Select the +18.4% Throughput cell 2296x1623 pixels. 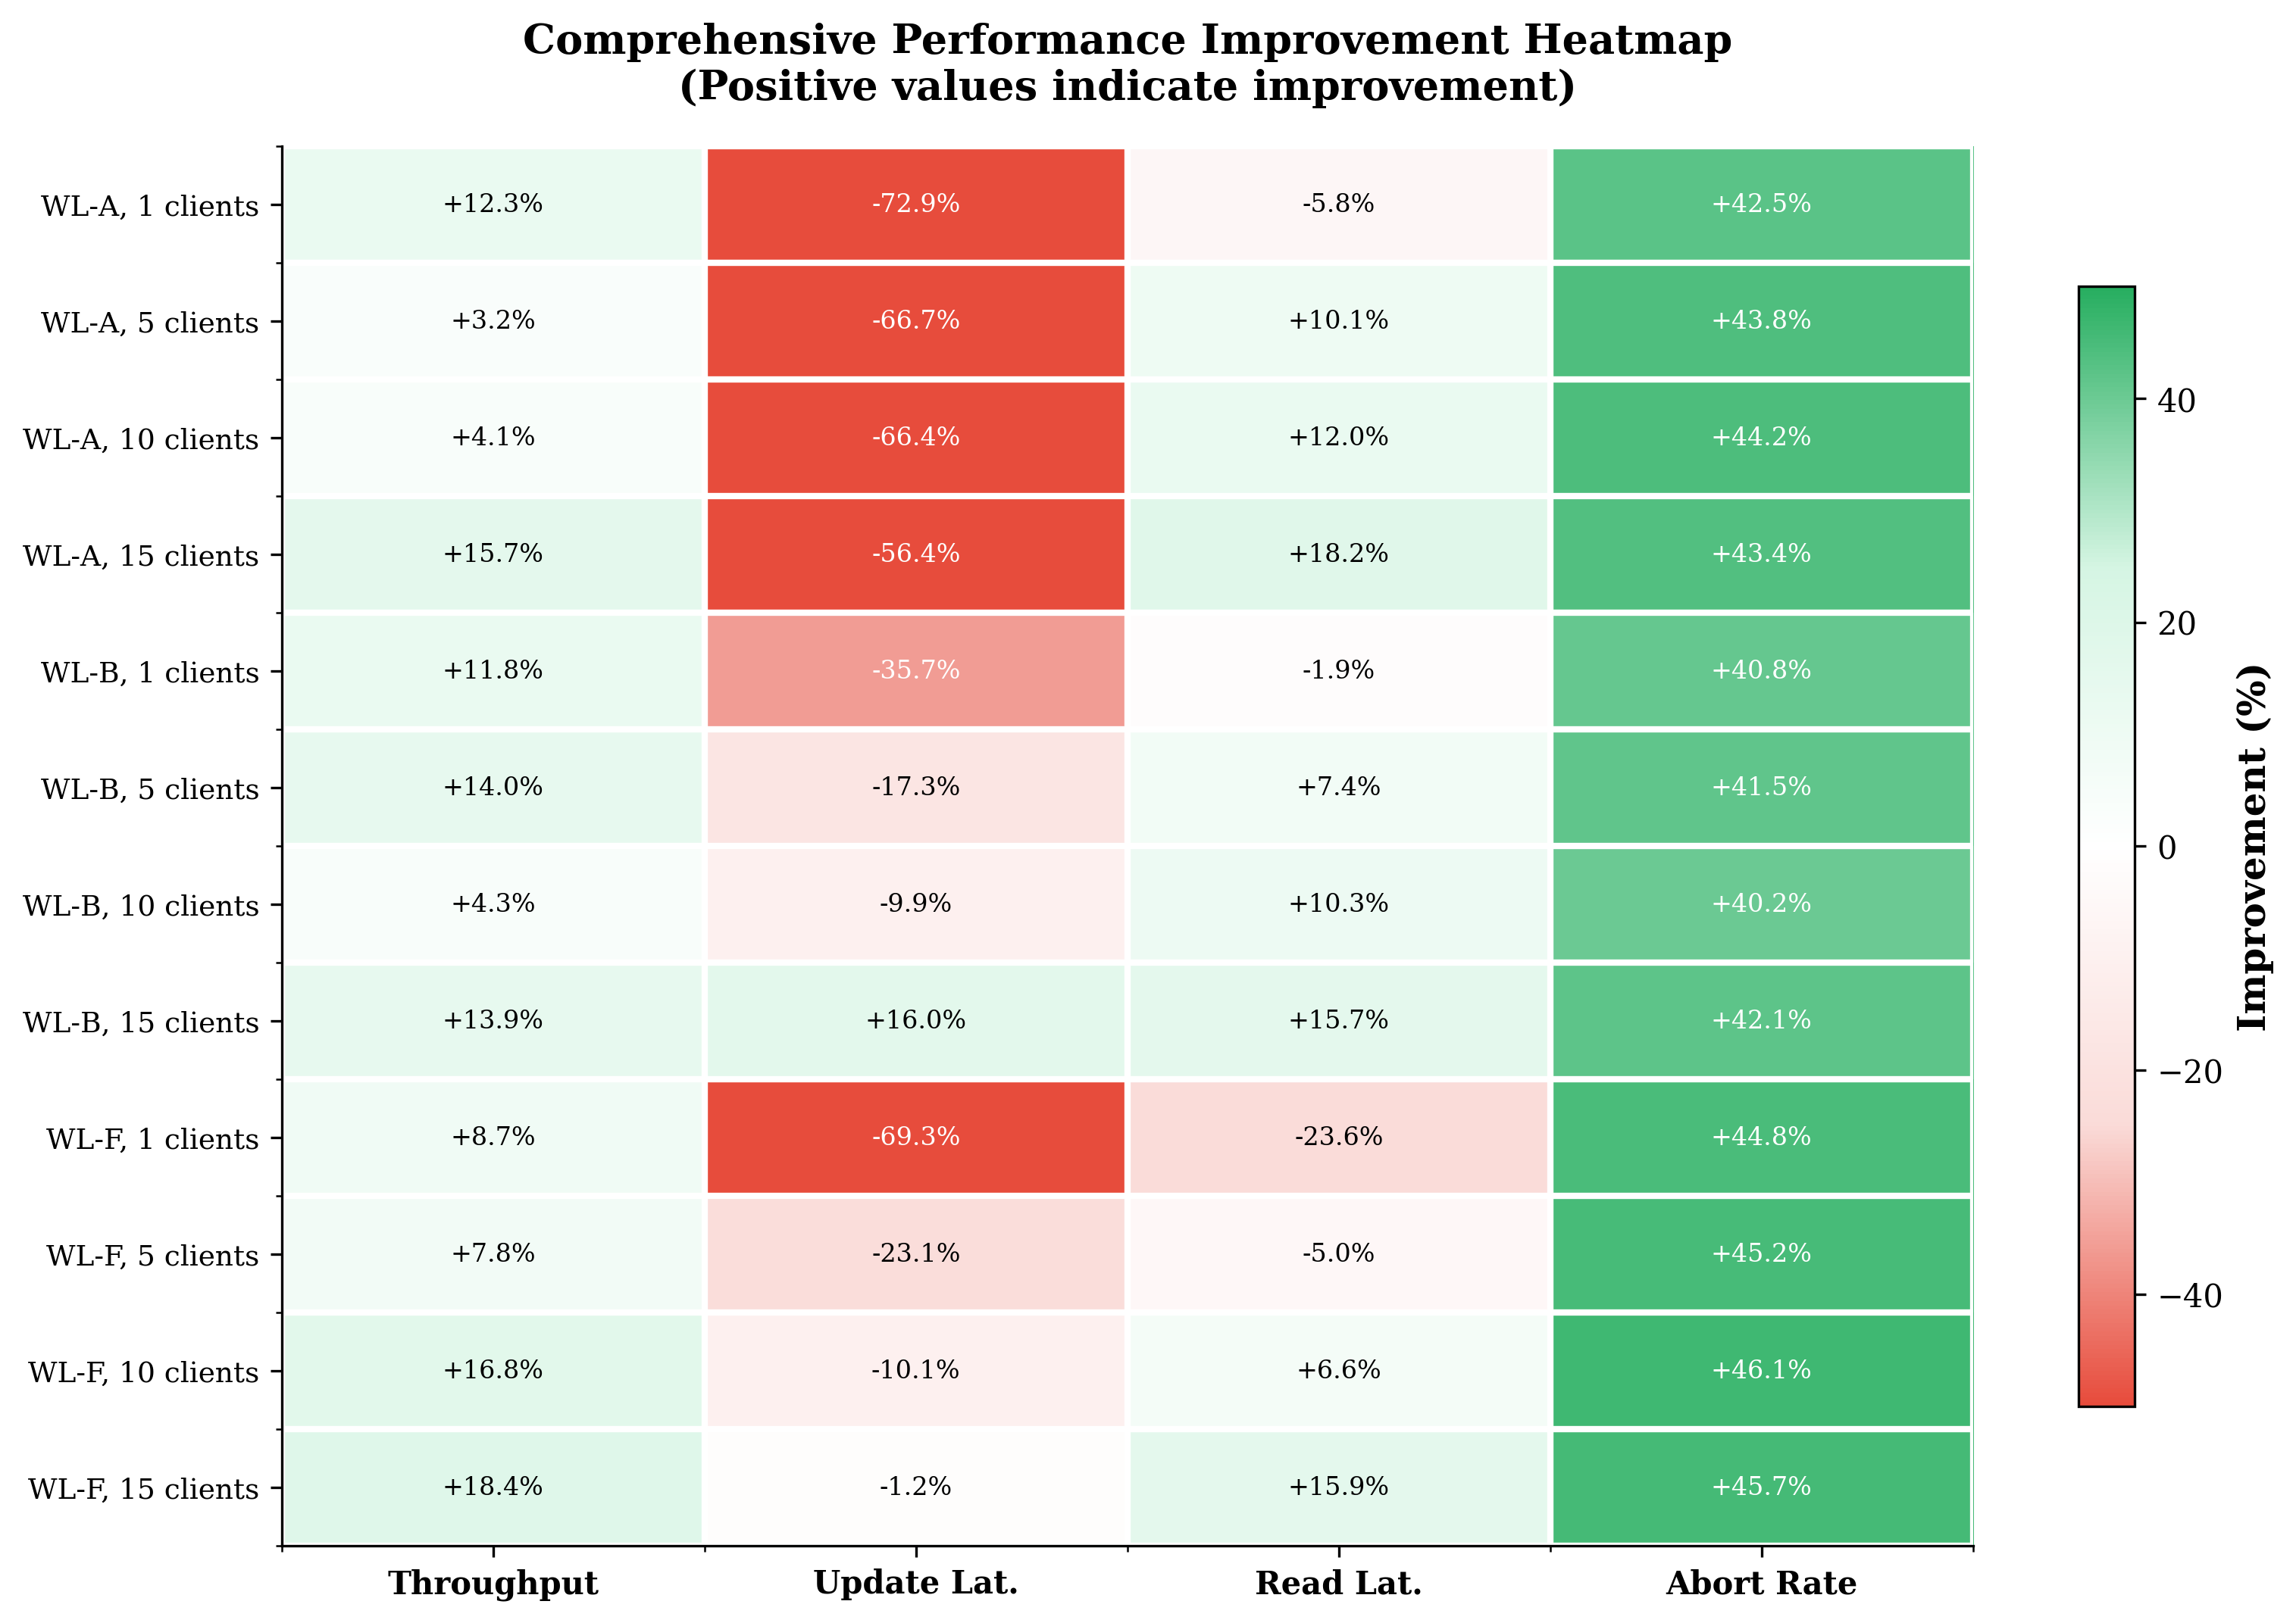pyautogui.click(x=493, y=1487)
